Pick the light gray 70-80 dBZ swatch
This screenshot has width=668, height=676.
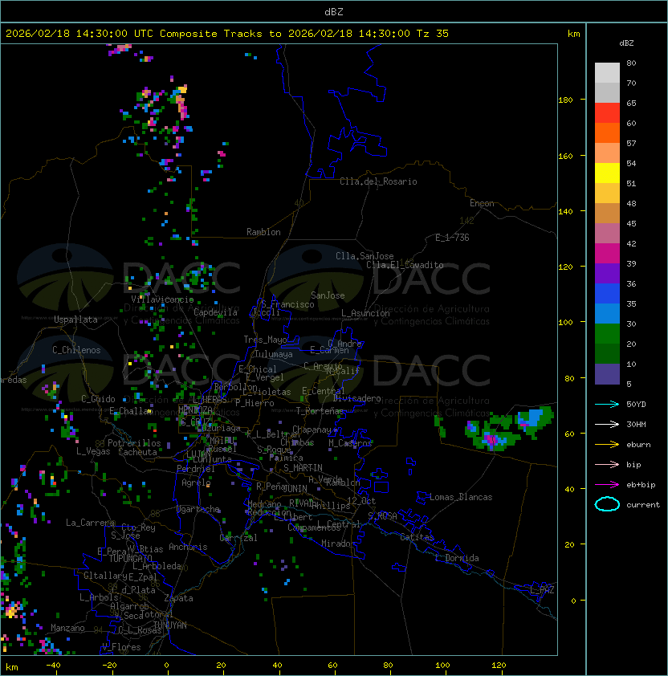click(607, 73)
